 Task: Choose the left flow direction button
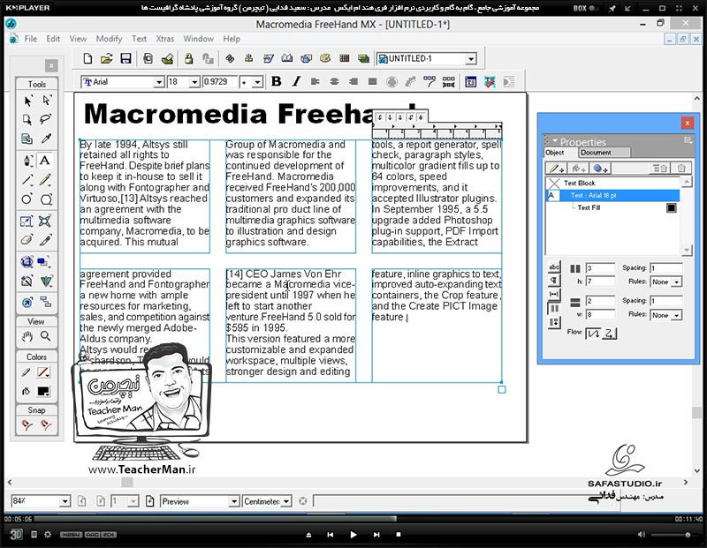[593, 334]
